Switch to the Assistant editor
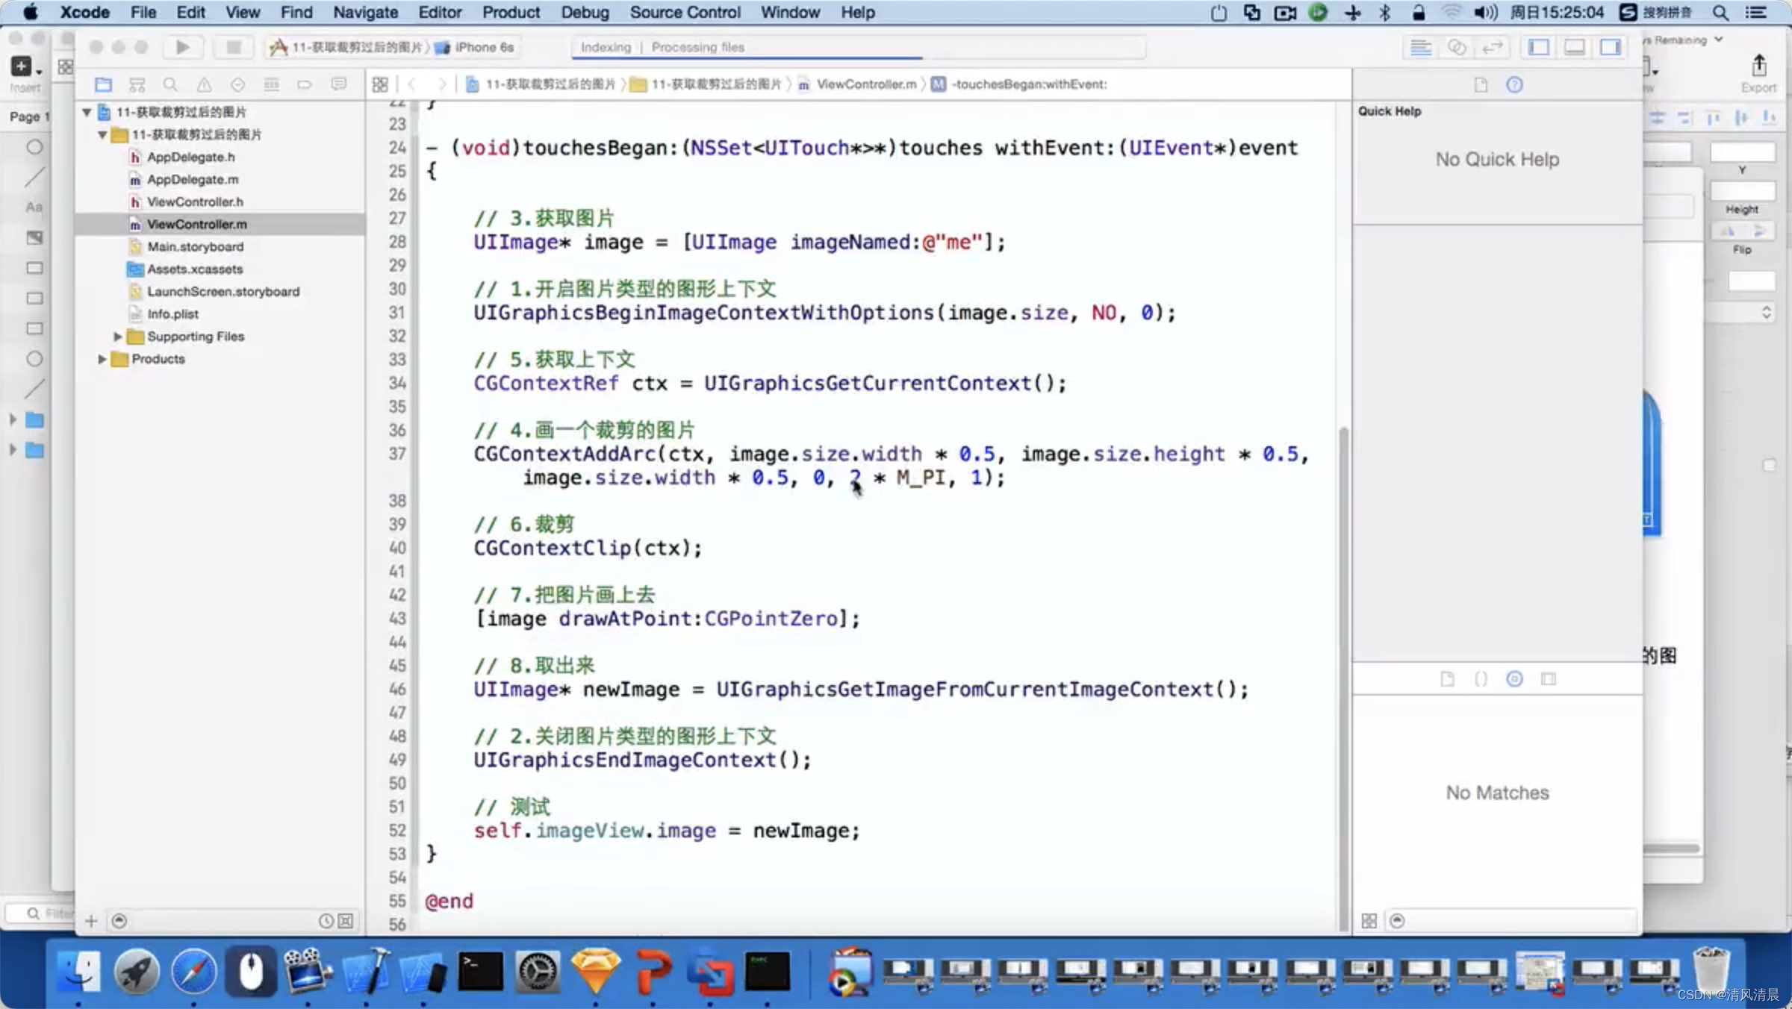This screenshot has width=1792, height=1009. 1456,47
